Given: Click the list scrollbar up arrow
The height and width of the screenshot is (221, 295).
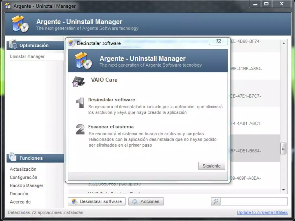Looking at the screenshot, I should [283, 43].
